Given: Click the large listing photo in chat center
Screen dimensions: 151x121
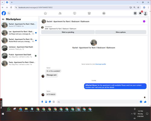Looking at the screenshot, I should 94,43.
